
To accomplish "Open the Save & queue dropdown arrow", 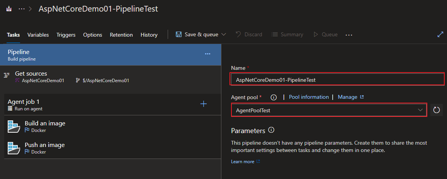I will point(224,34).
